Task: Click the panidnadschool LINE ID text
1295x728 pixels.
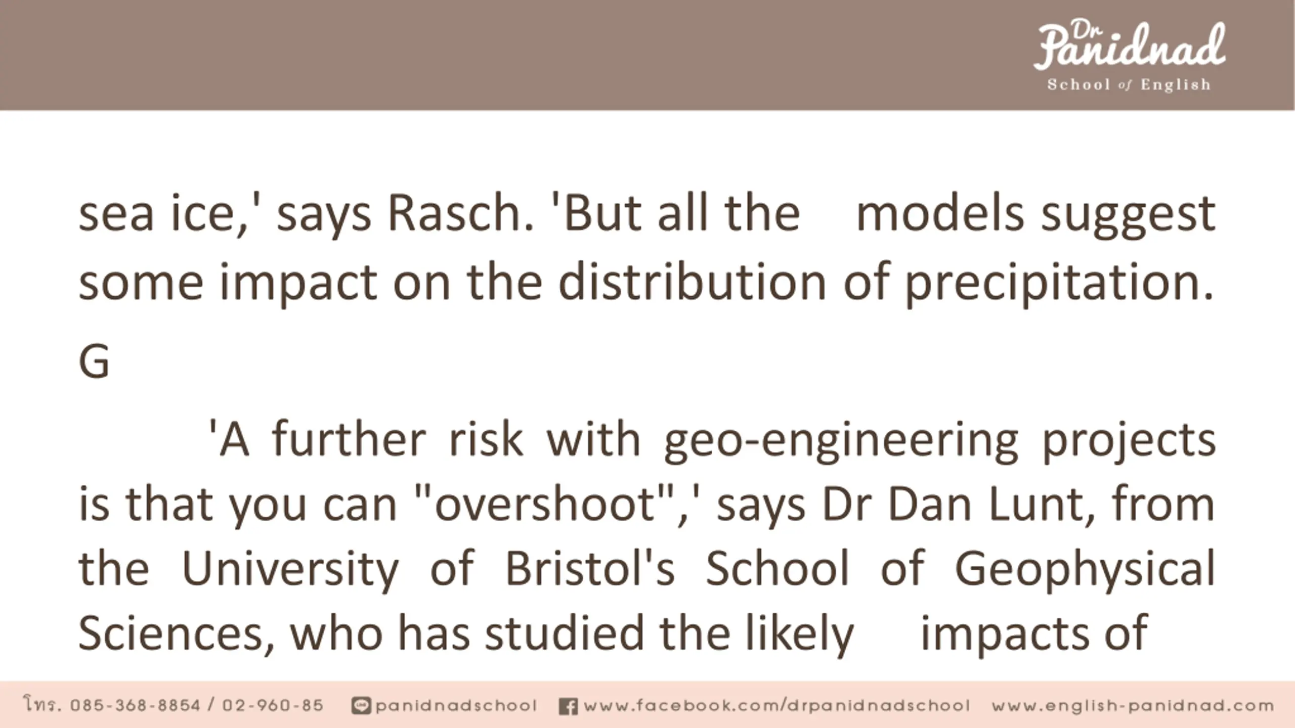Action: 456,705
